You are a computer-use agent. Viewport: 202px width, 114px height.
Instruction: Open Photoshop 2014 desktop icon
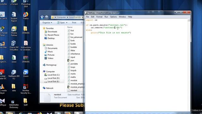26,3
